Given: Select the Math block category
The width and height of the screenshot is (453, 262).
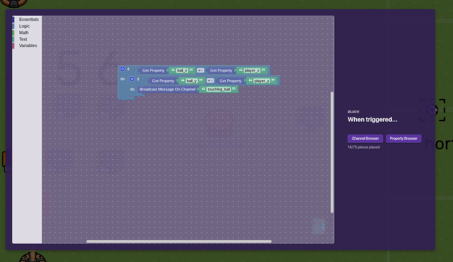Looking at the screenshot, I should click(24, 33).
